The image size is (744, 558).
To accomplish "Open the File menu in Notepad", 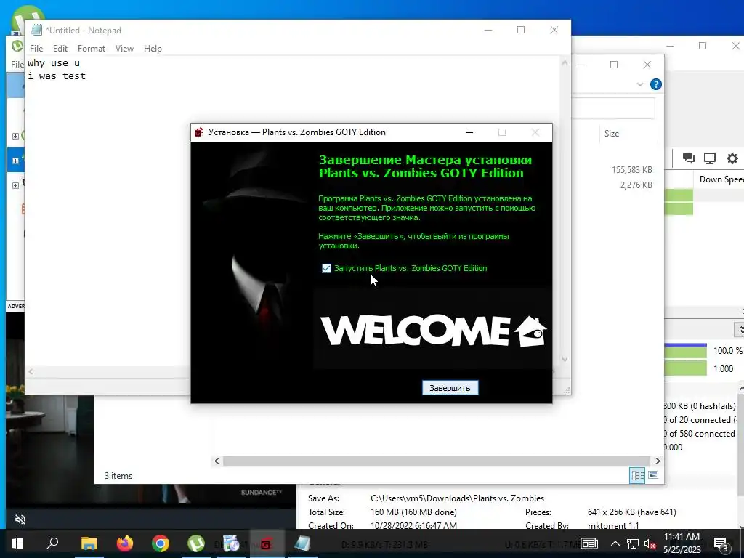I will pos(36,49).
